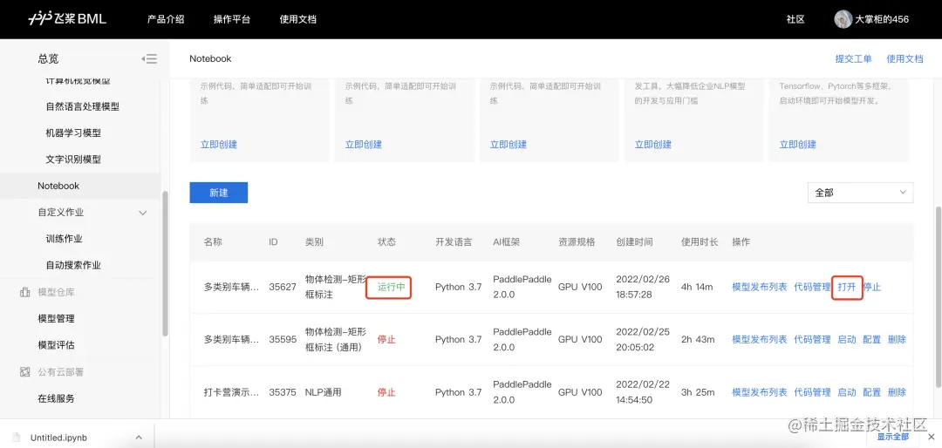942x448 pixels.
Task: Click the 运行中 status of notebook 35627
Action: (391, 287)
